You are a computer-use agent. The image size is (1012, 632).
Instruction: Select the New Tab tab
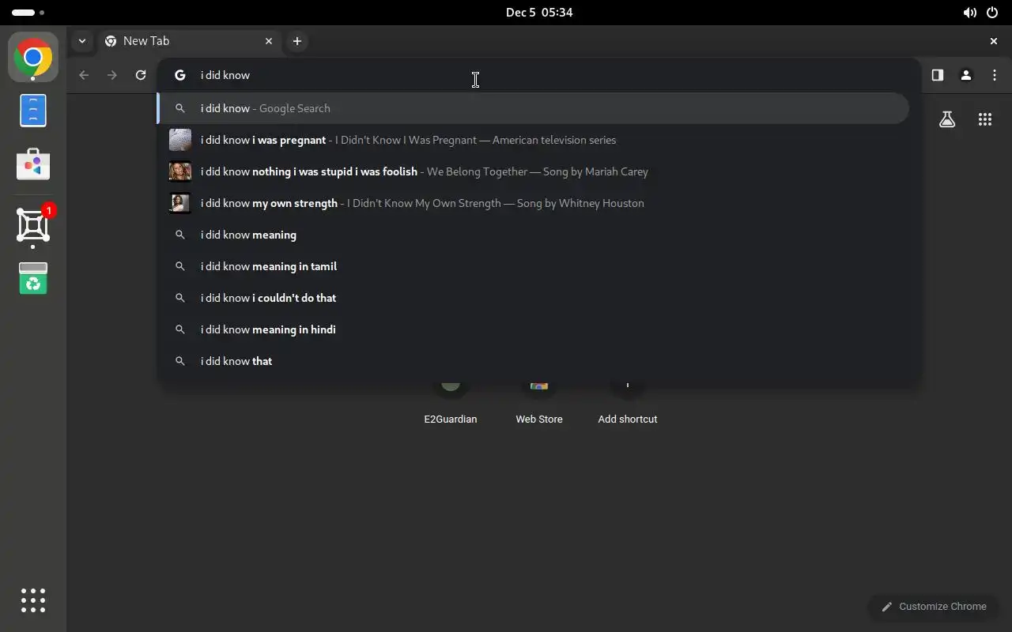coord(189,41)
